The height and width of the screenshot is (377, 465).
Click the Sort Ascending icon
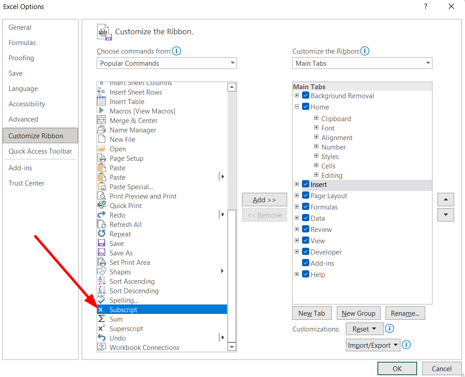[102, 281]
